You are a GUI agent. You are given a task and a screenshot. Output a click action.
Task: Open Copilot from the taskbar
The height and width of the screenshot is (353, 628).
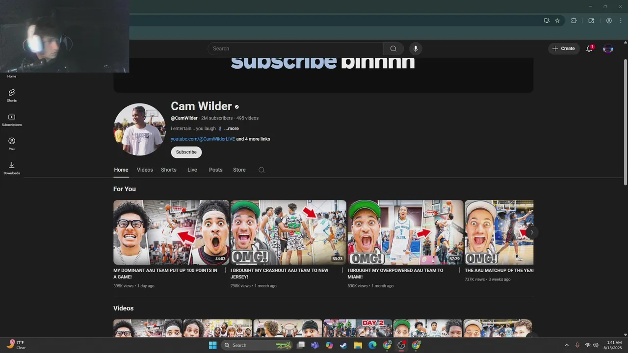[x=329, y=345]
